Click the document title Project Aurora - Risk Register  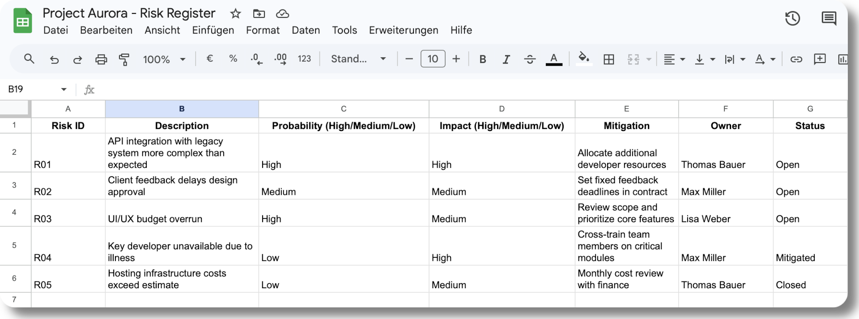click(x=129, y=13)
